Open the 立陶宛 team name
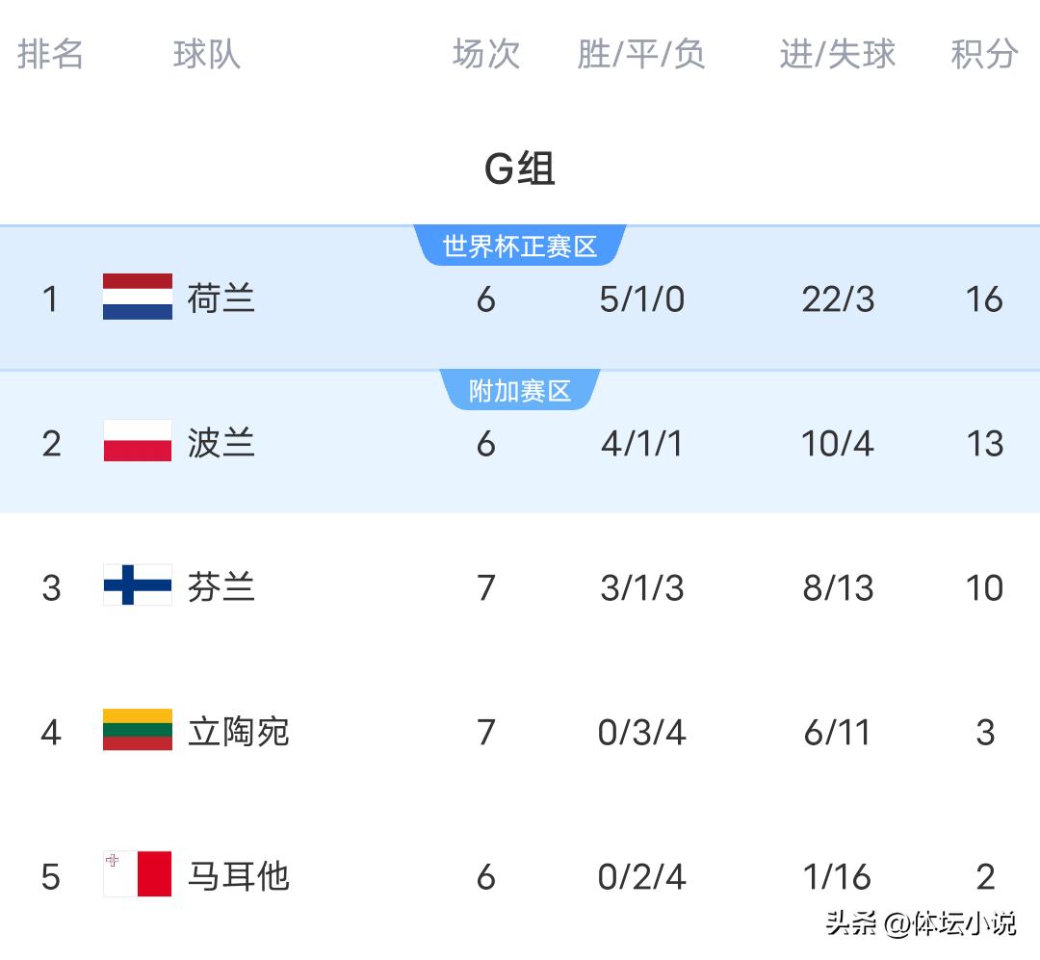 pyautogui.click(x=238, y=732)
